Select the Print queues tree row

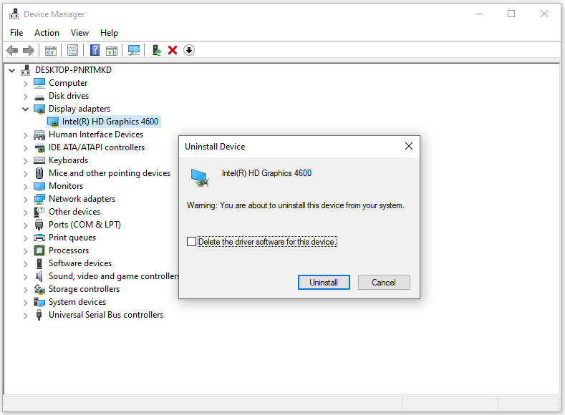(x=72, y=238)
